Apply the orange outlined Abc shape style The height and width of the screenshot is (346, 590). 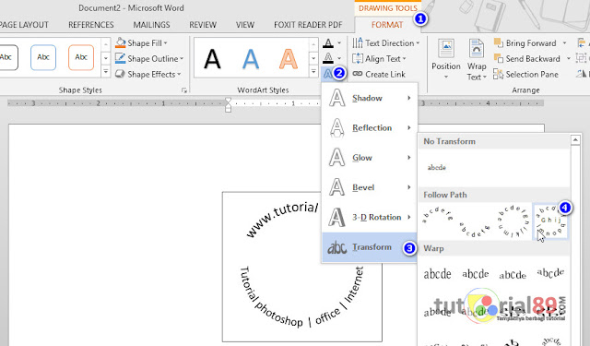[x=81, y=57]
